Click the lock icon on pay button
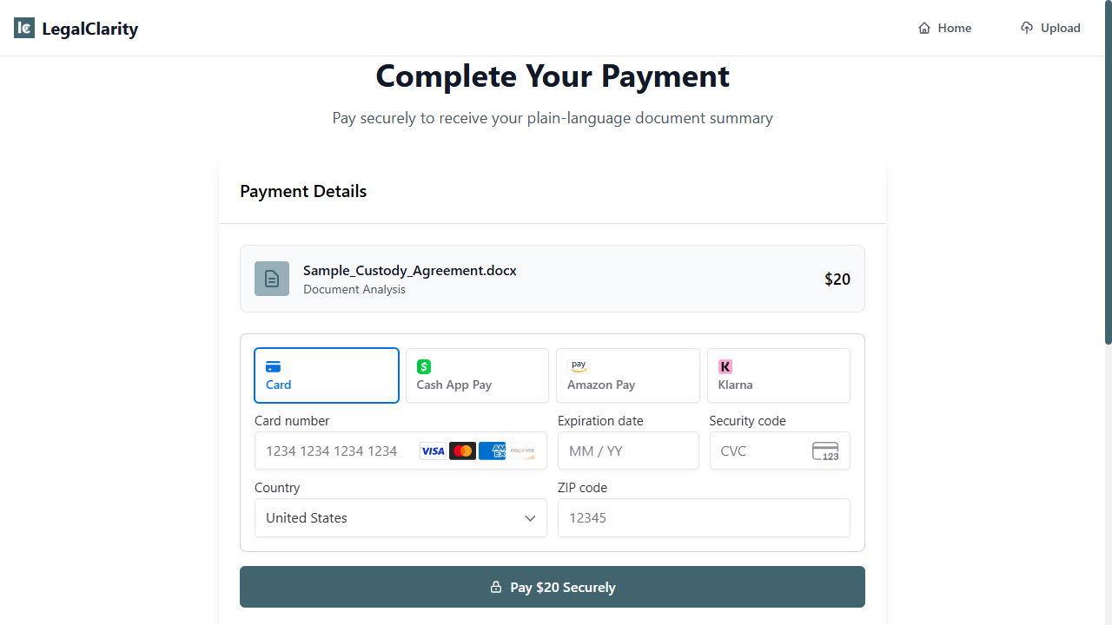 point(496,587)
